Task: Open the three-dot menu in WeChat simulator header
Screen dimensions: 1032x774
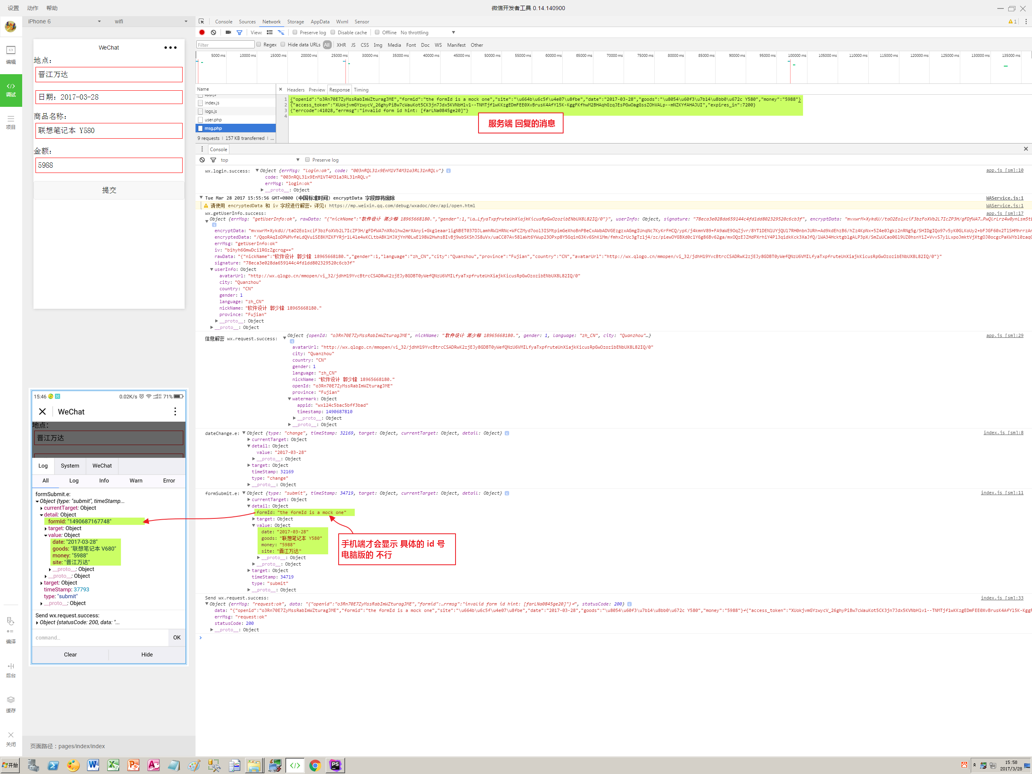Action: pyautogui.click(x=170, y=48)
